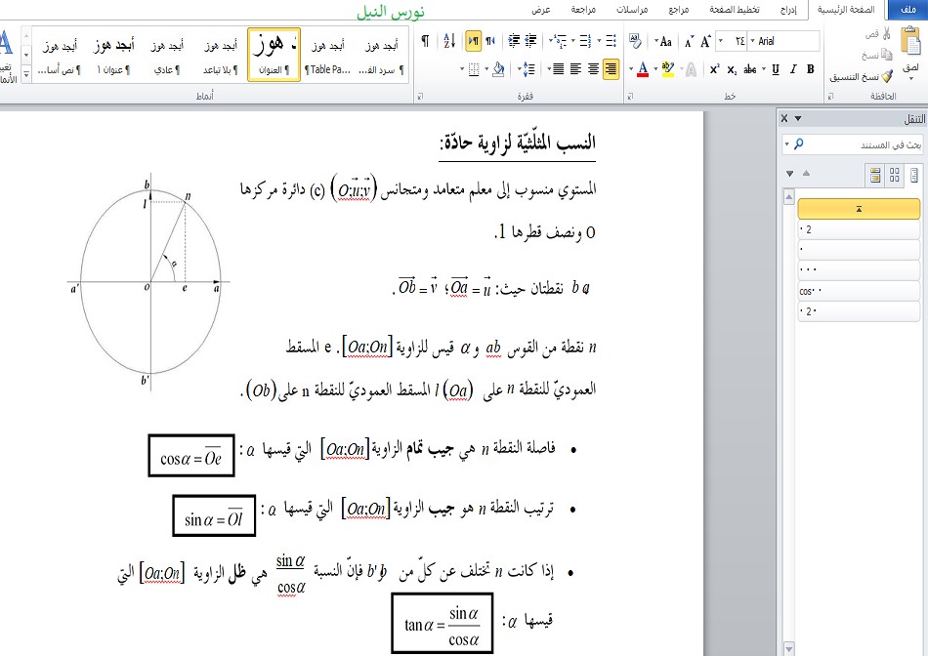Viewport: 928px width, 656px height.
Task: Apply Italic formatting to text
Action: pos(792,69)
